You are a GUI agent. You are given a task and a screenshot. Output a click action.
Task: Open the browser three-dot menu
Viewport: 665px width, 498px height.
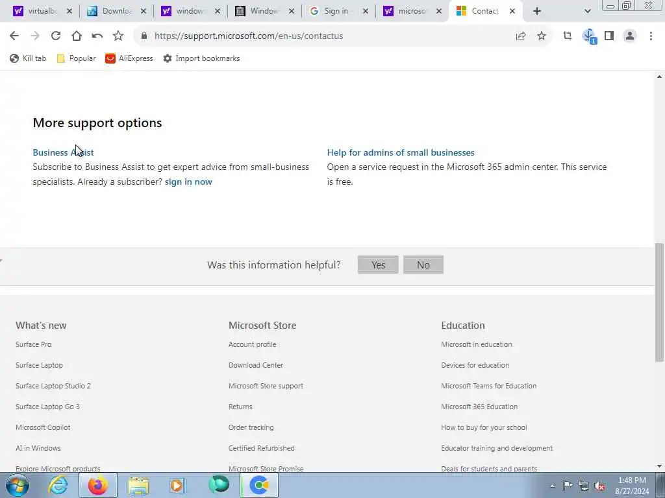(x=651, y=36)
